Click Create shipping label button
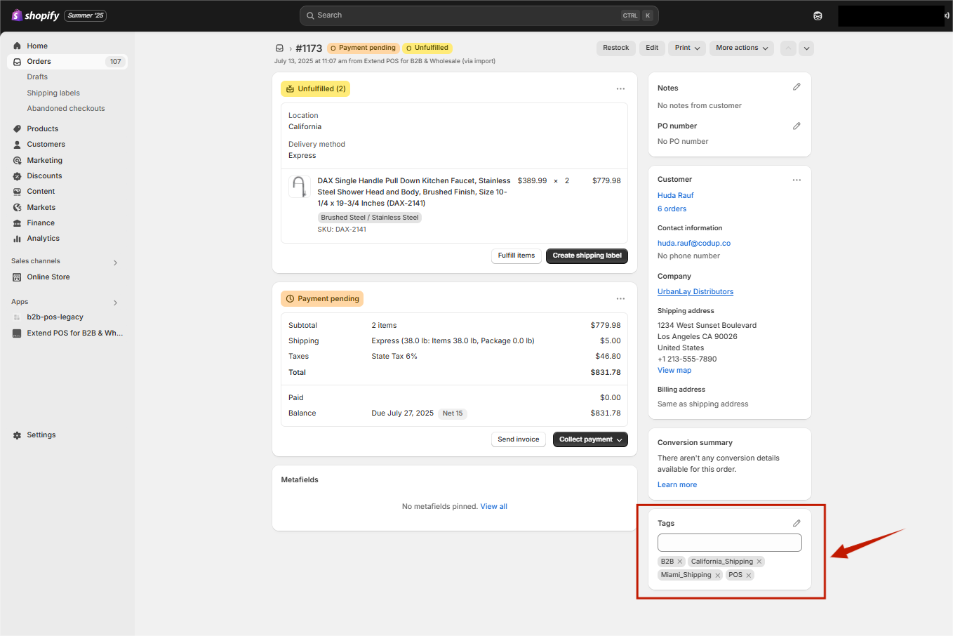Image resolution: width=953 pixels, height=636 pixels. [x=587, y=256]
